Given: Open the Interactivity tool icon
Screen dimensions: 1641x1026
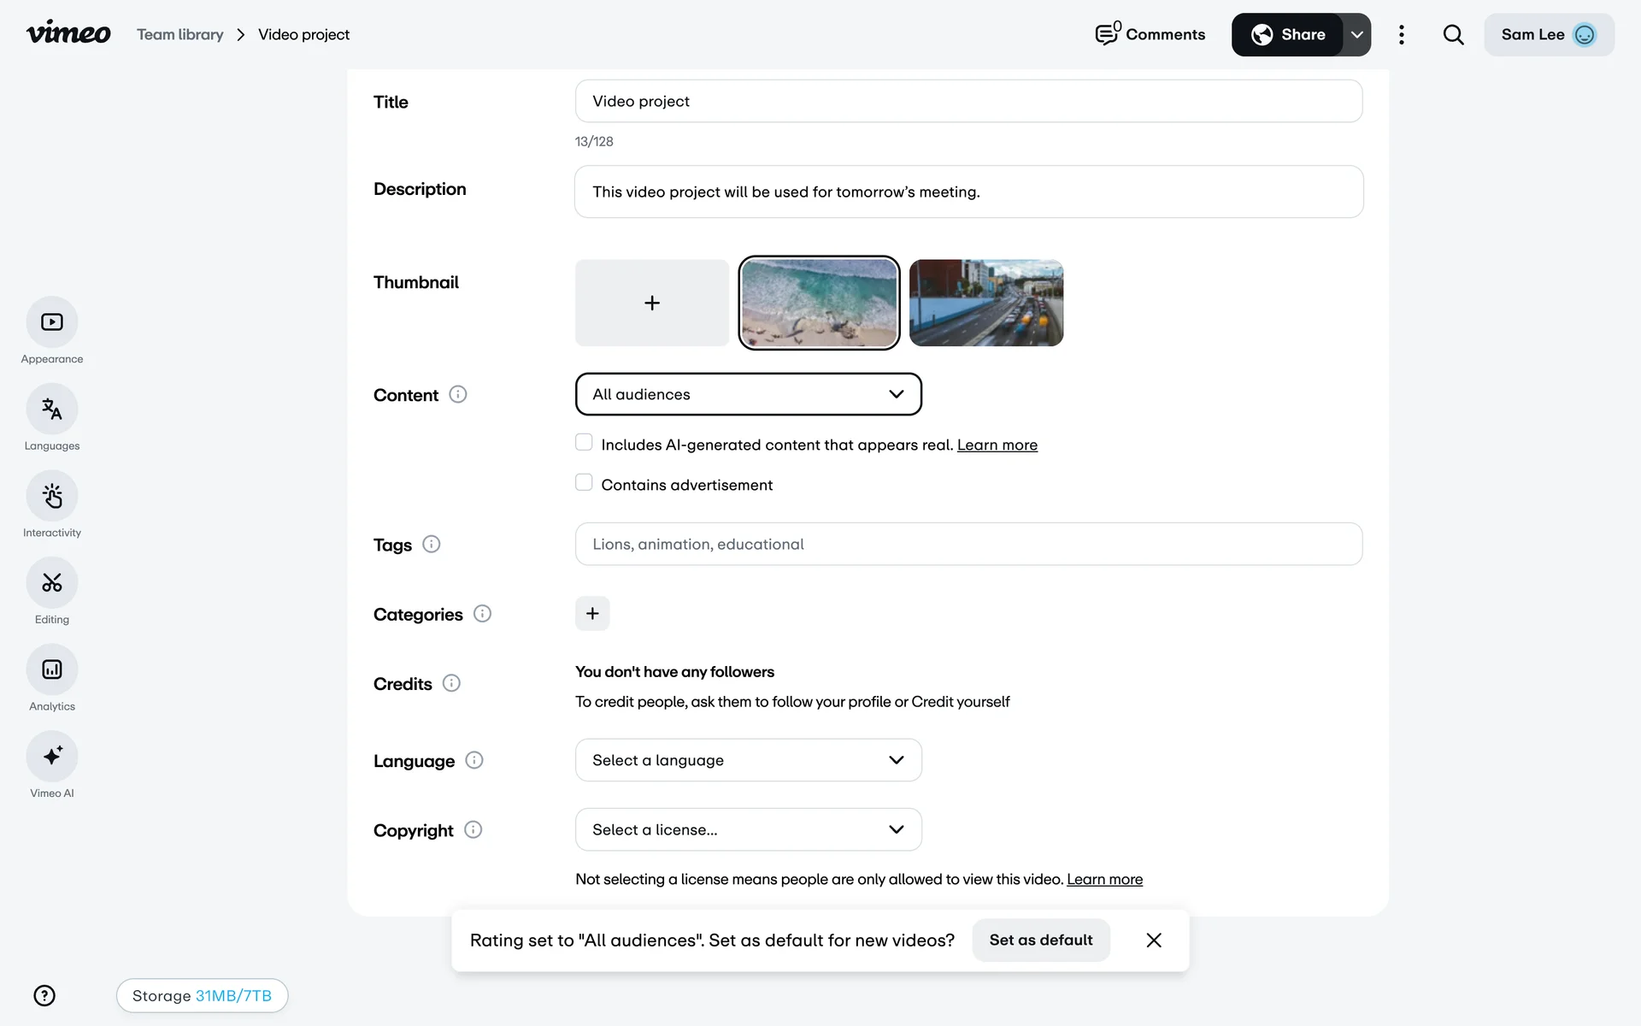Looking at the screenshot, I should (x=52, y=496).
